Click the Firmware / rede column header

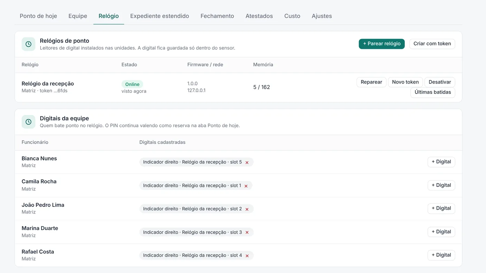pyautogui.click(x=205, y=65)
